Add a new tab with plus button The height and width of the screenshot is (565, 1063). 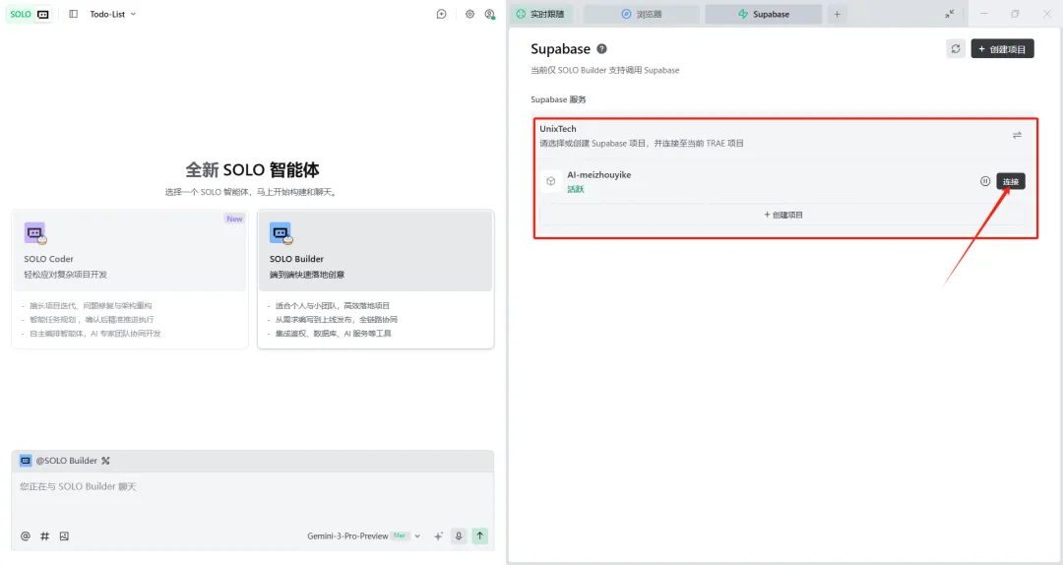838,14
